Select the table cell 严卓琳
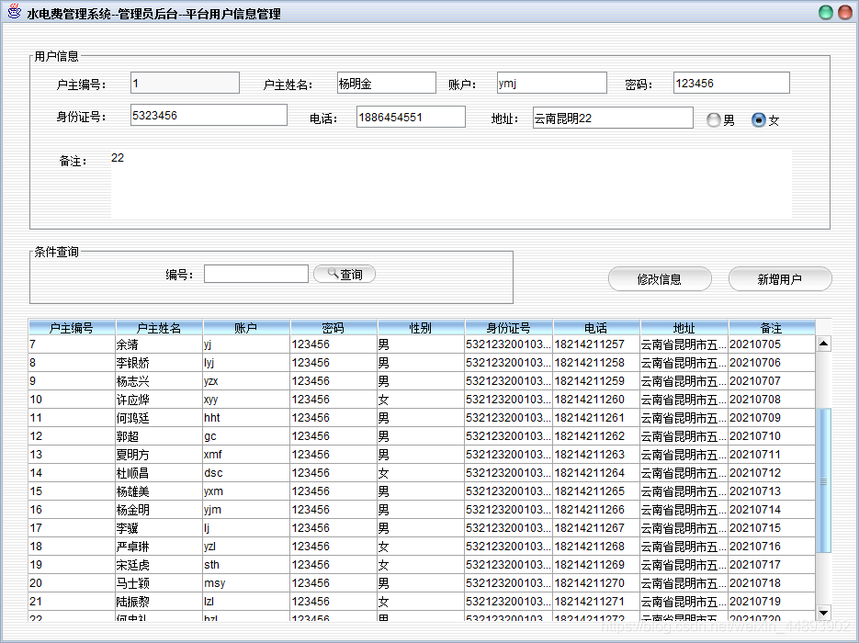This screenshot has height=643, width=859. [159, 546]
